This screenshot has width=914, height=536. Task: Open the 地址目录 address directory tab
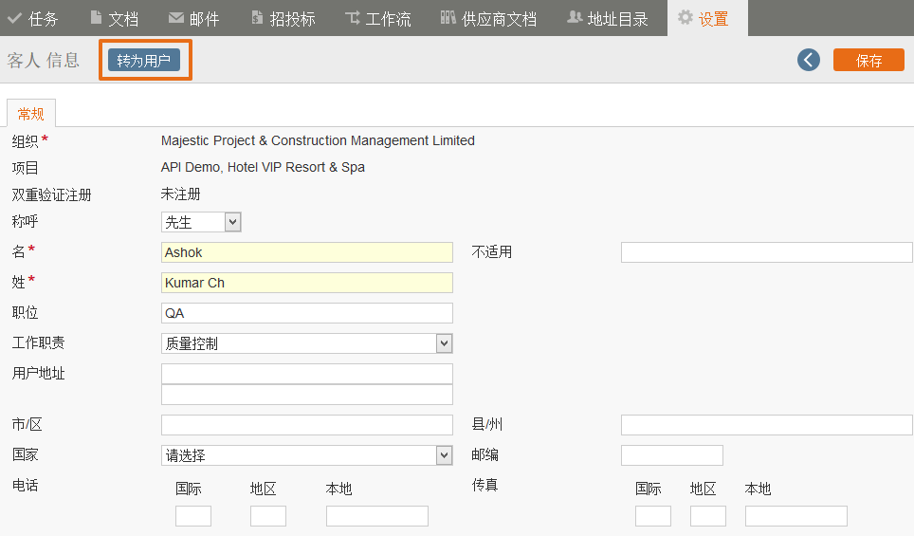tap(608, 19)
